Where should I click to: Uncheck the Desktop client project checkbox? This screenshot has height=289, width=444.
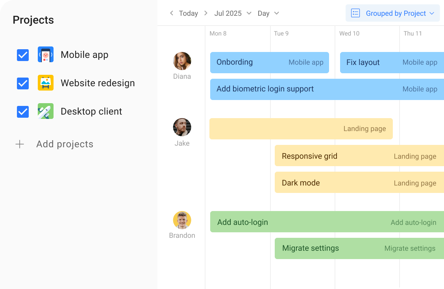point(22,112)
